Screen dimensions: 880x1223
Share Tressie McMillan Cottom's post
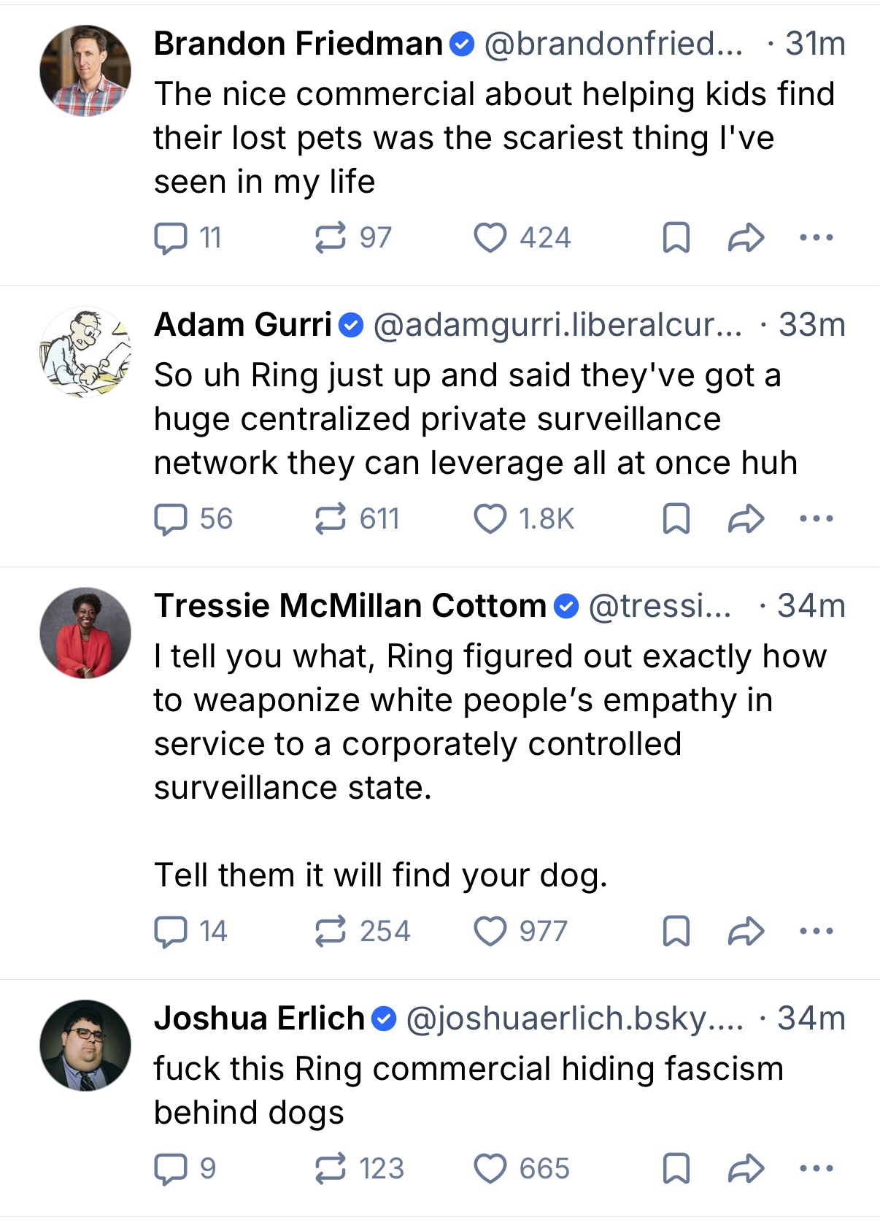point(746,932)
